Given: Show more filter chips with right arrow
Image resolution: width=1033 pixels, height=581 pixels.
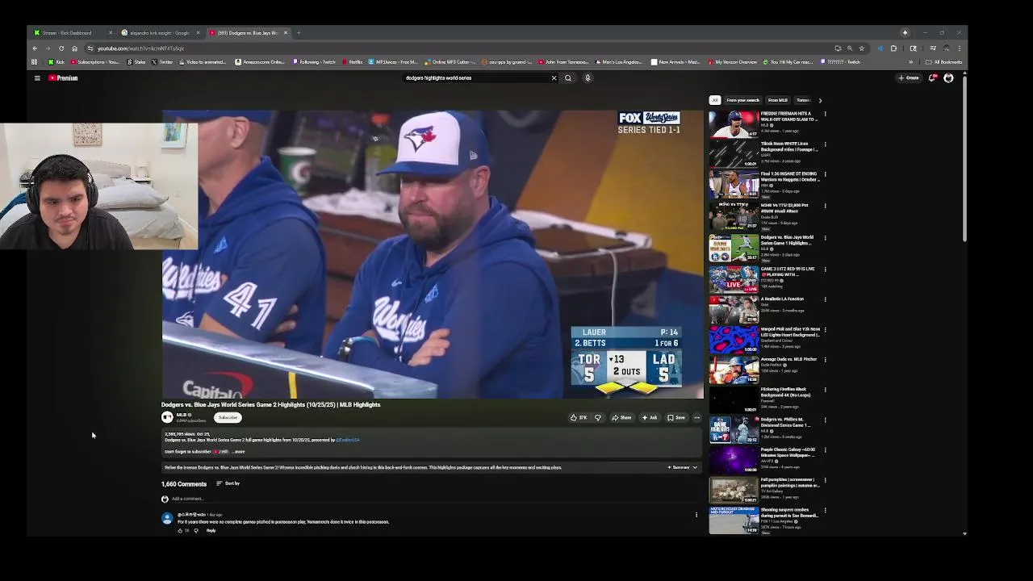Looking at the screenshot, I should [820, 100].
